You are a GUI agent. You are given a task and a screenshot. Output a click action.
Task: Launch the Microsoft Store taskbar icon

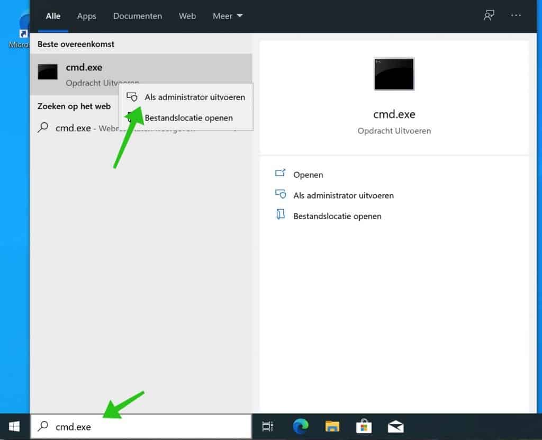point(364,426)
